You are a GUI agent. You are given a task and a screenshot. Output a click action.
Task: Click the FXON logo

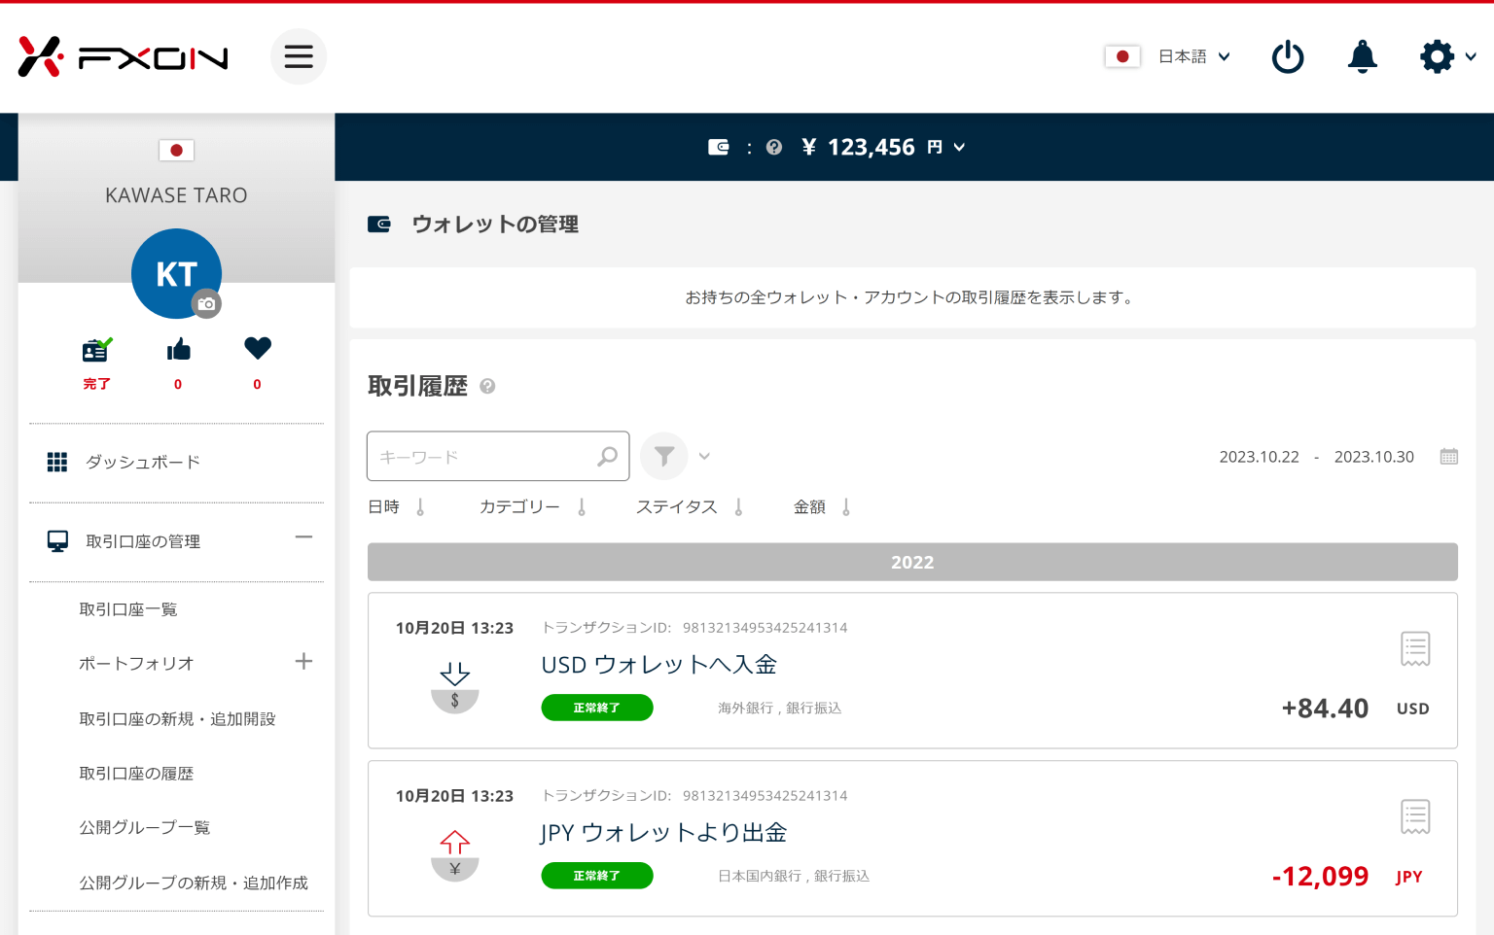(123, 57)
